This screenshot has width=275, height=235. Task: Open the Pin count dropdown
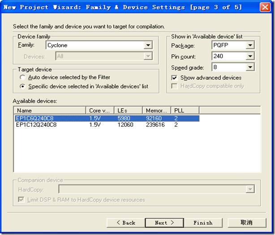click(249, 56)
